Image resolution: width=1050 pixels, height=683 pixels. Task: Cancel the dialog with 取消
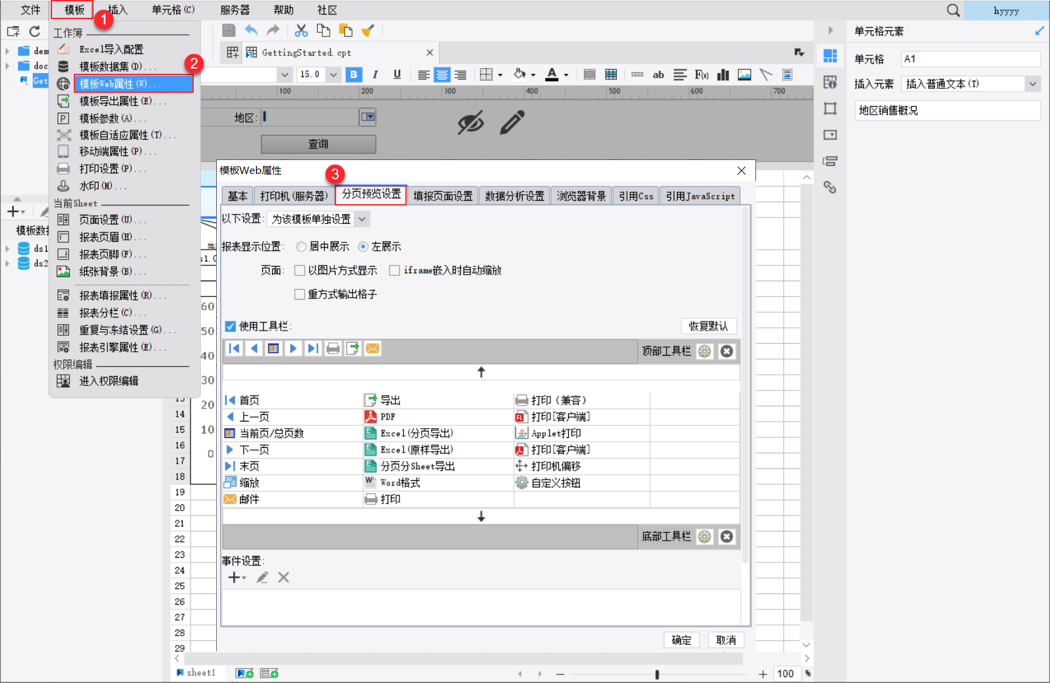[x=726, y=640]
